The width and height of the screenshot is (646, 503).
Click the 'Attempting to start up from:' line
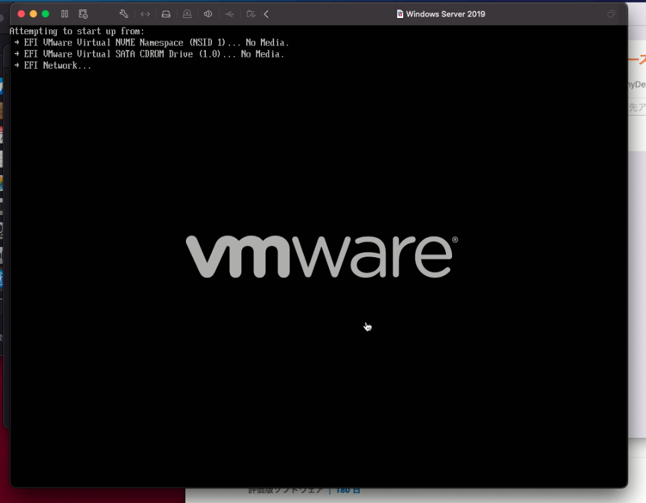77,31
